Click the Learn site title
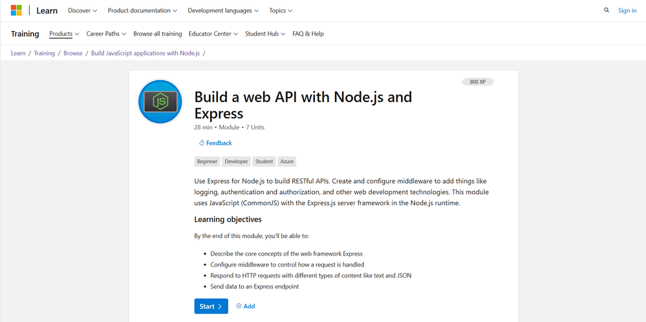 click(x=47, y=11)
